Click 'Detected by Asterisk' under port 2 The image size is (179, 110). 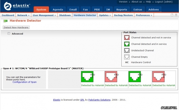tap(116, 85)
